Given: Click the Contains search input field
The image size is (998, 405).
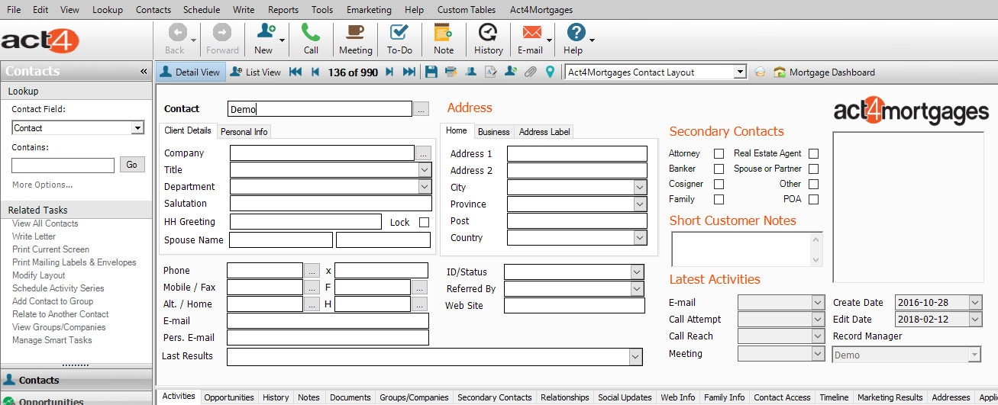Looking at the screenshot, I should (63, 166).
